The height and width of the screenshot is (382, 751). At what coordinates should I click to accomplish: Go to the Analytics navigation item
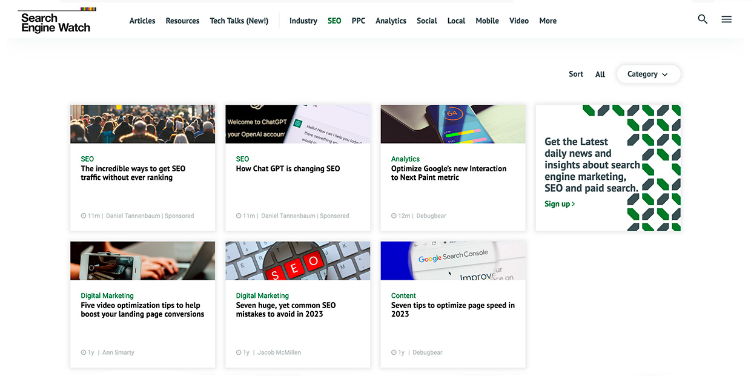[x=391, y=21]
